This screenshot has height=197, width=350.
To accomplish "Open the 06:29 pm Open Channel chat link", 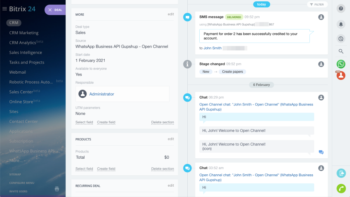I will click(256, 107).
